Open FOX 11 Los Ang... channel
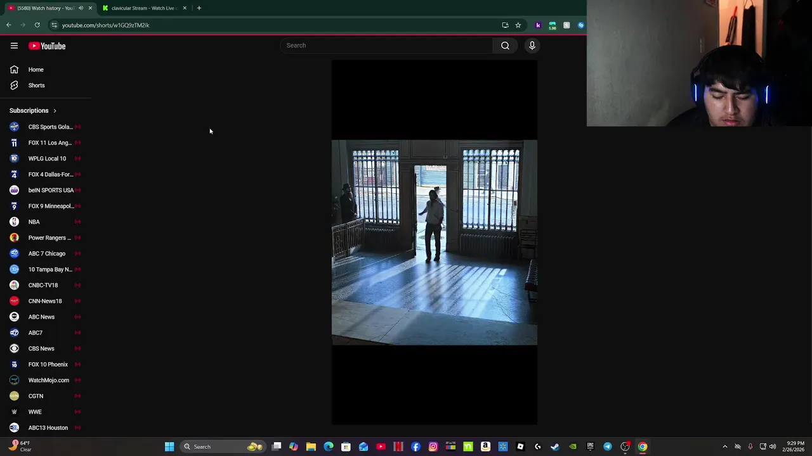812x456 pixels. [46, 142]
